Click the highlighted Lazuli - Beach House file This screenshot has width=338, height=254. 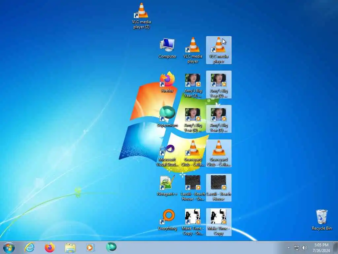tap(219, 188)
